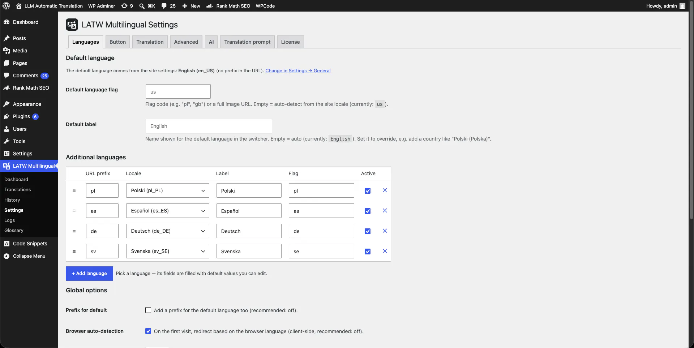Screen dimensions: 694x348
Task: Open Posts via the pin icon
Action: click(7, 38)
